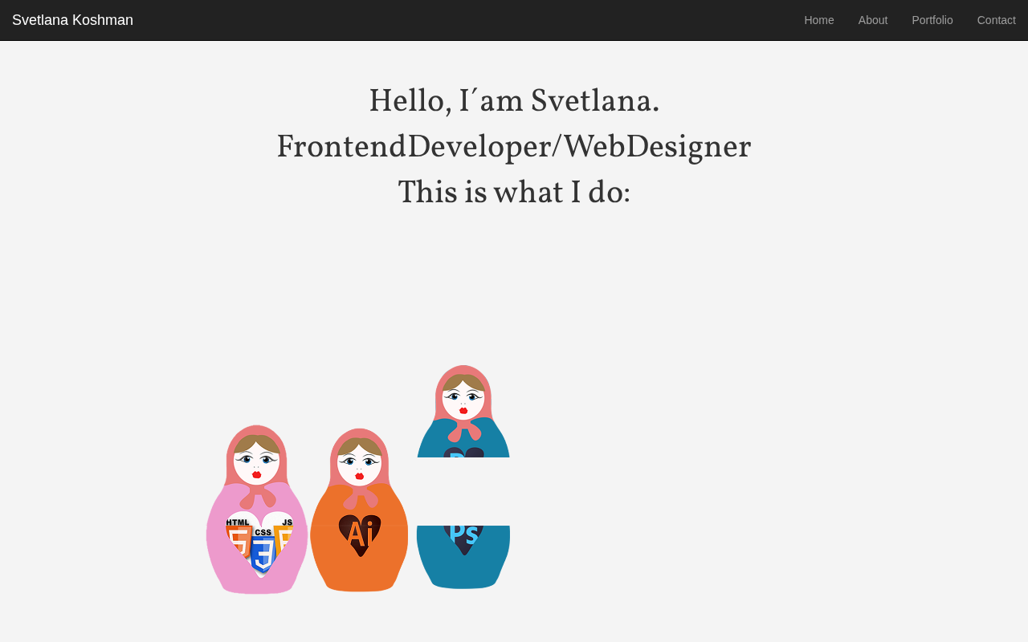Open the Home navigation item

tap(819, 20)
